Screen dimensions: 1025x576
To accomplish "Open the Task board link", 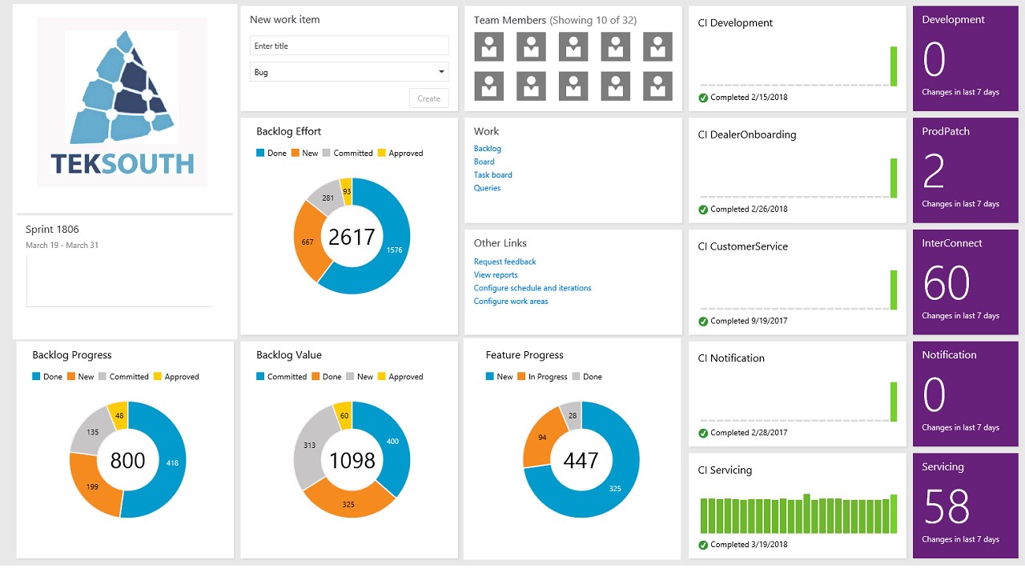I will click(x=492, y=175).
